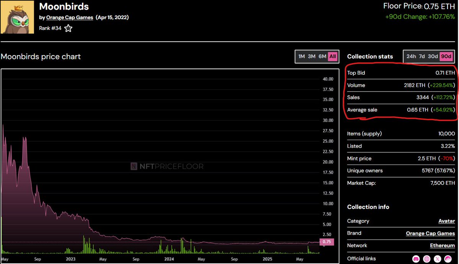This screenshot has width=459, height=264.
Task: Open the Orange Cap Games brand link
Action: coord(430,233)
